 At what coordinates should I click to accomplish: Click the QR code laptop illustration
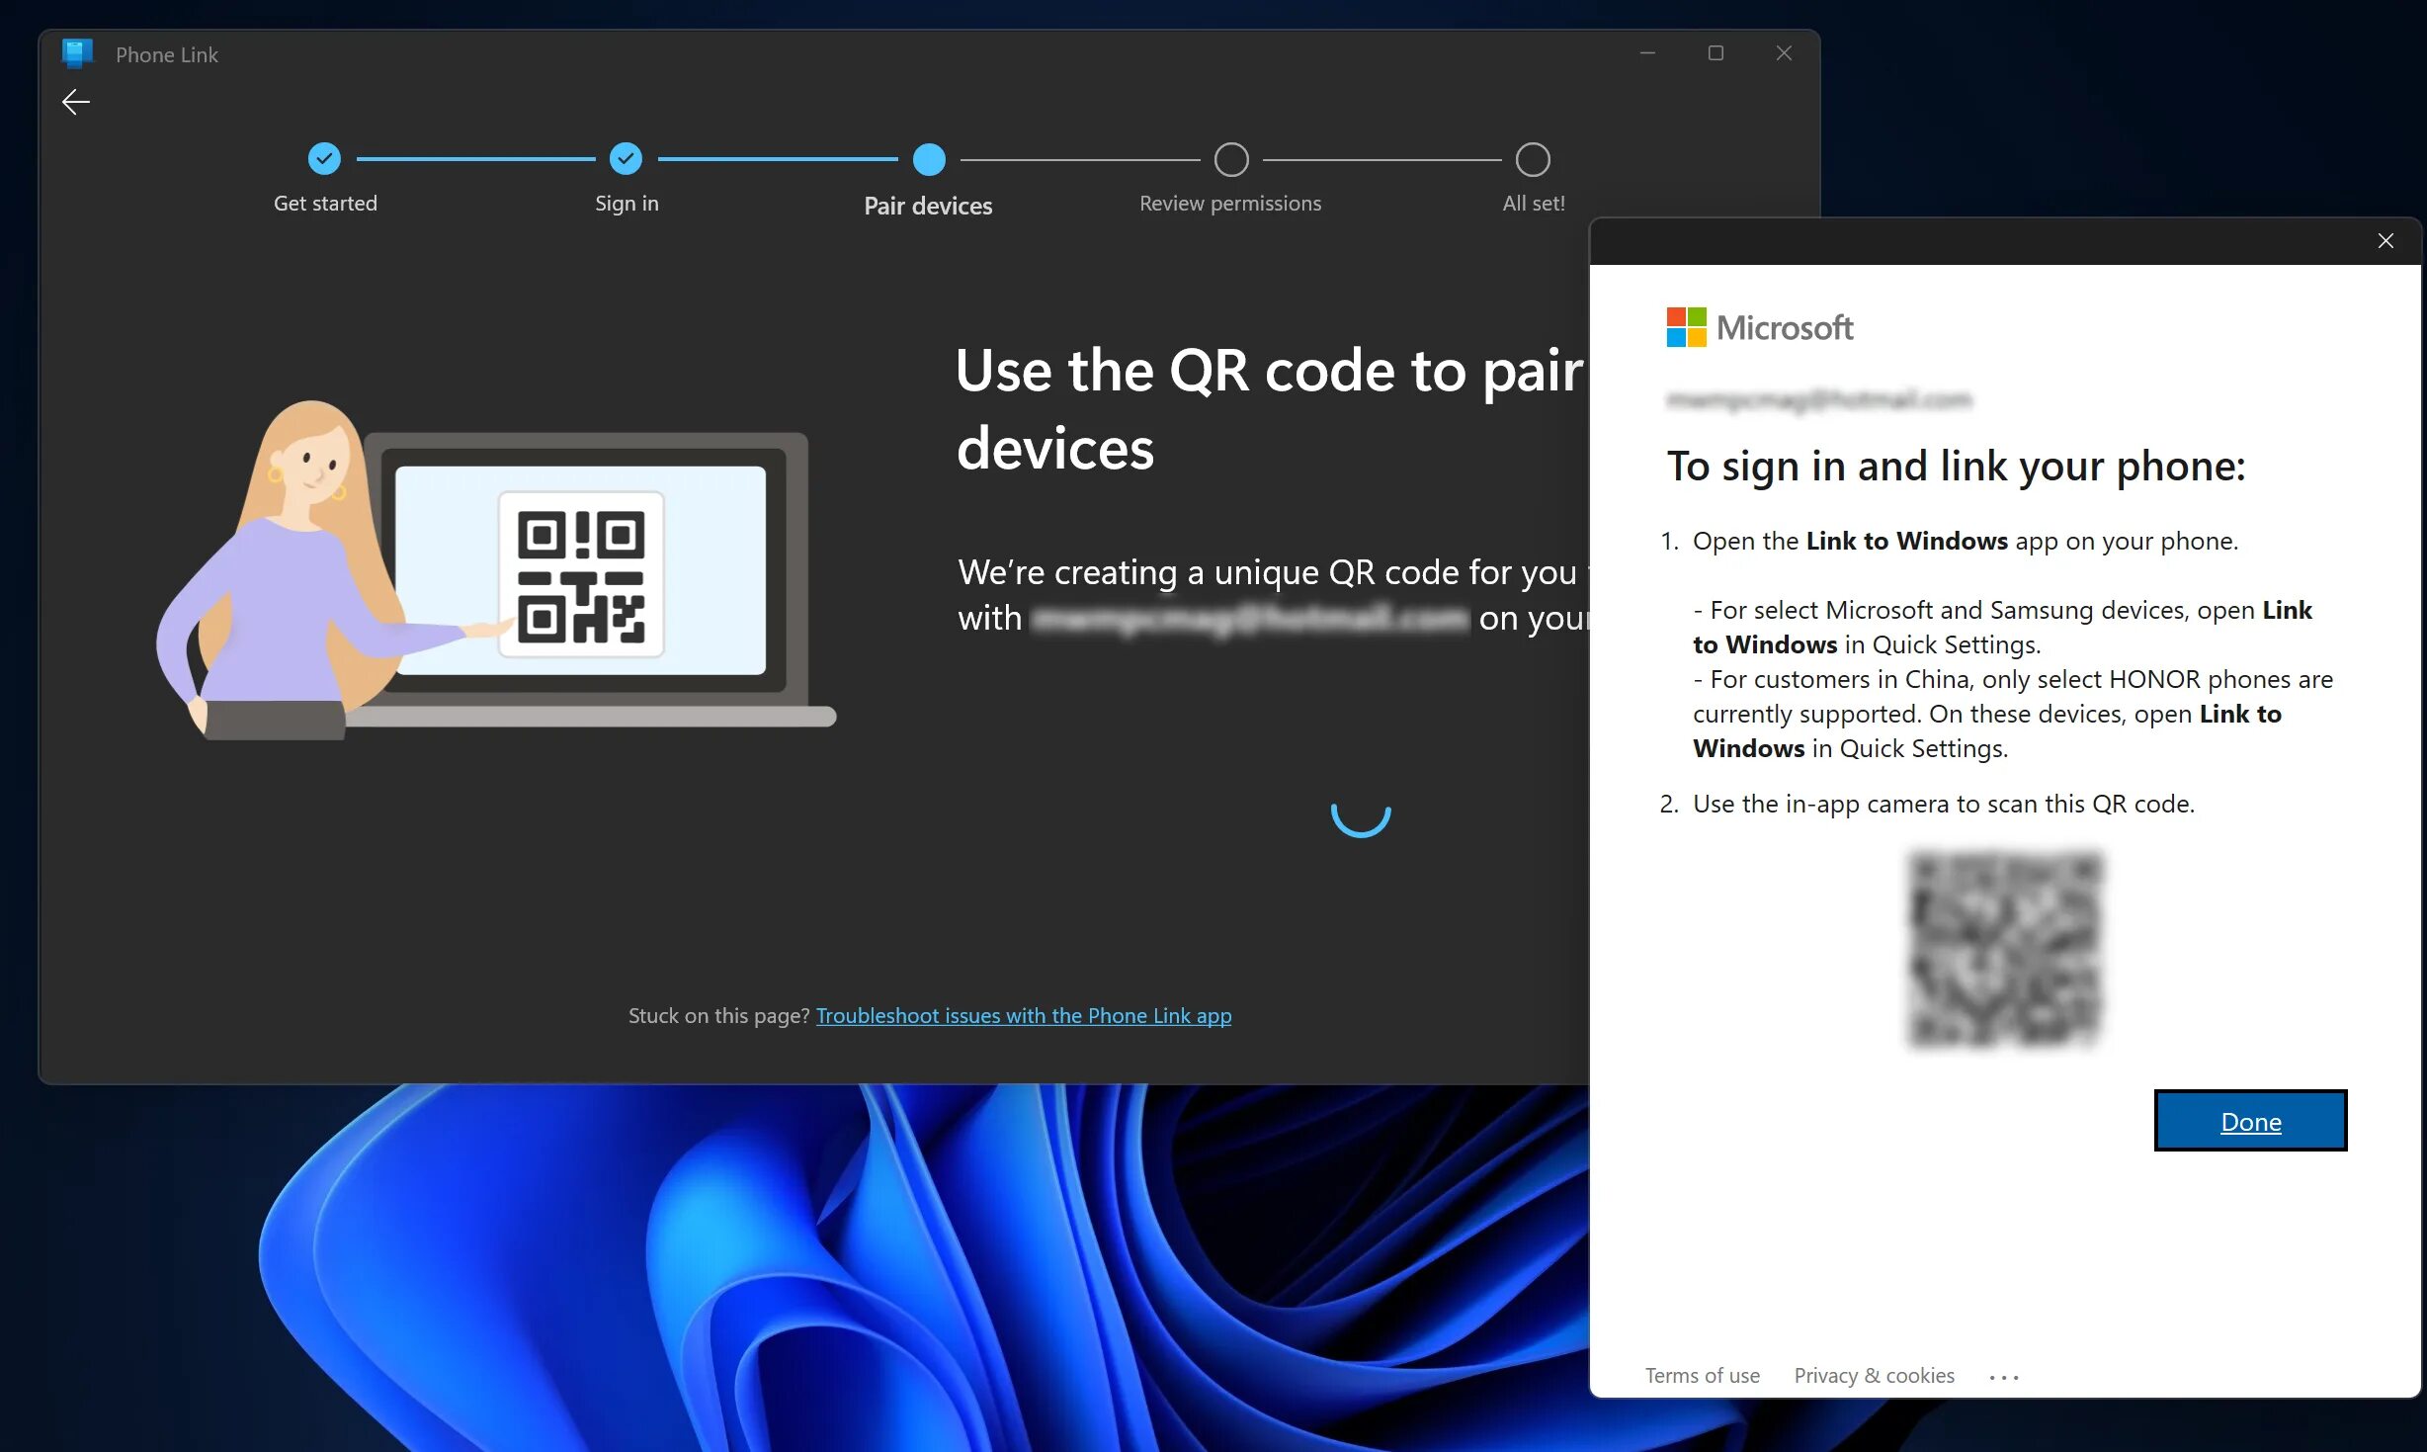click(x=497, y=568)
